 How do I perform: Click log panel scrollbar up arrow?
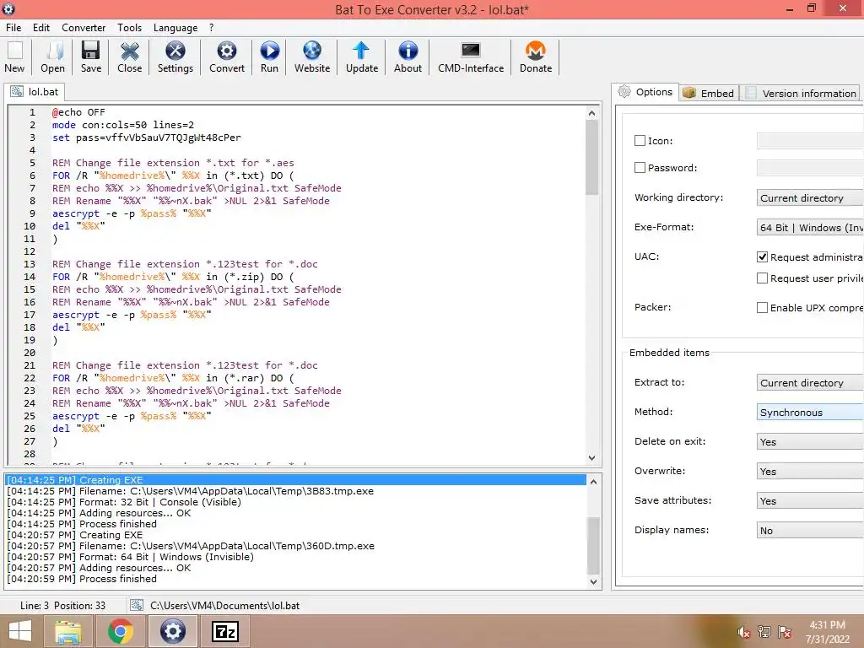[593, 482]
